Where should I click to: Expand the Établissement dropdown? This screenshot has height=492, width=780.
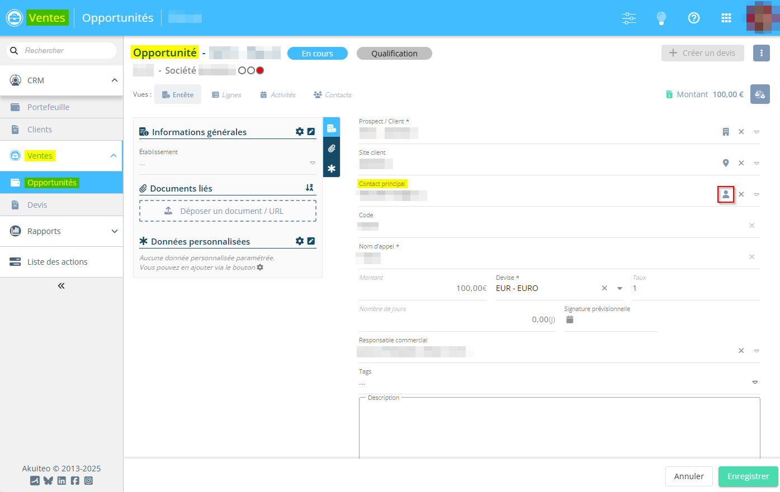312,163
